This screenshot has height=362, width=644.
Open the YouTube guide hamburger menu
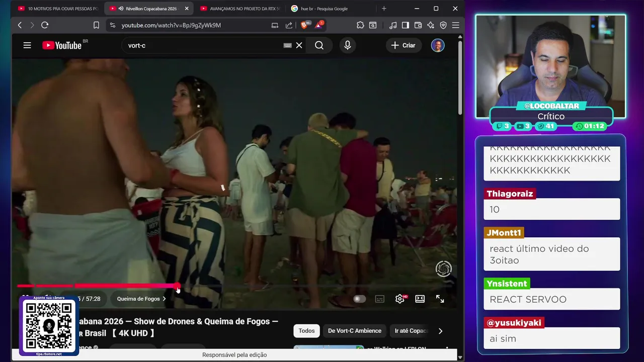27,45
